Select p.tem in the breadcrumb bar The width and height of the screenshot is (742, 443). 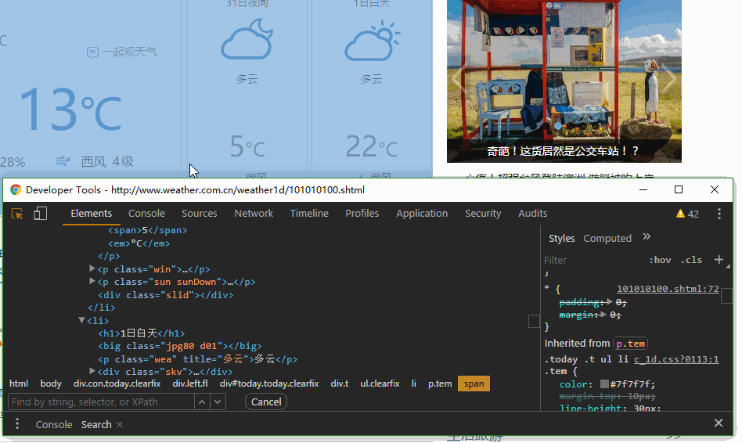440,384
